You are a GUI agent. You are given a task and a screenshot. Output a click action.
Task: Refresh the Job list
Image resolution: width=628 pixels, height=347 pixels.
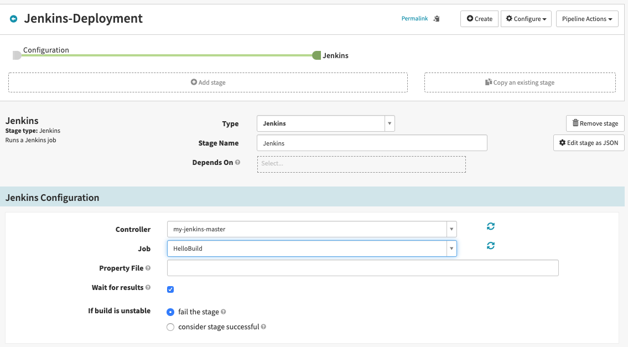[491, 246]
